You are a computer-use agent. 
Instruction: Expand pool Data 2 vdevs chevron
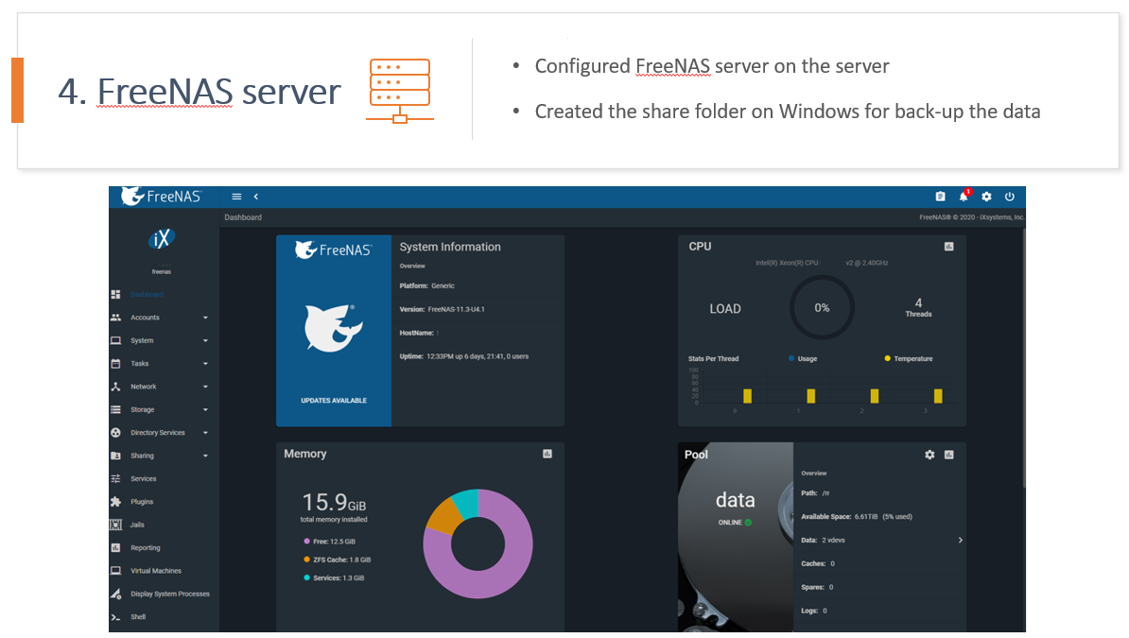pyautogui.click(x=961, y=540)
